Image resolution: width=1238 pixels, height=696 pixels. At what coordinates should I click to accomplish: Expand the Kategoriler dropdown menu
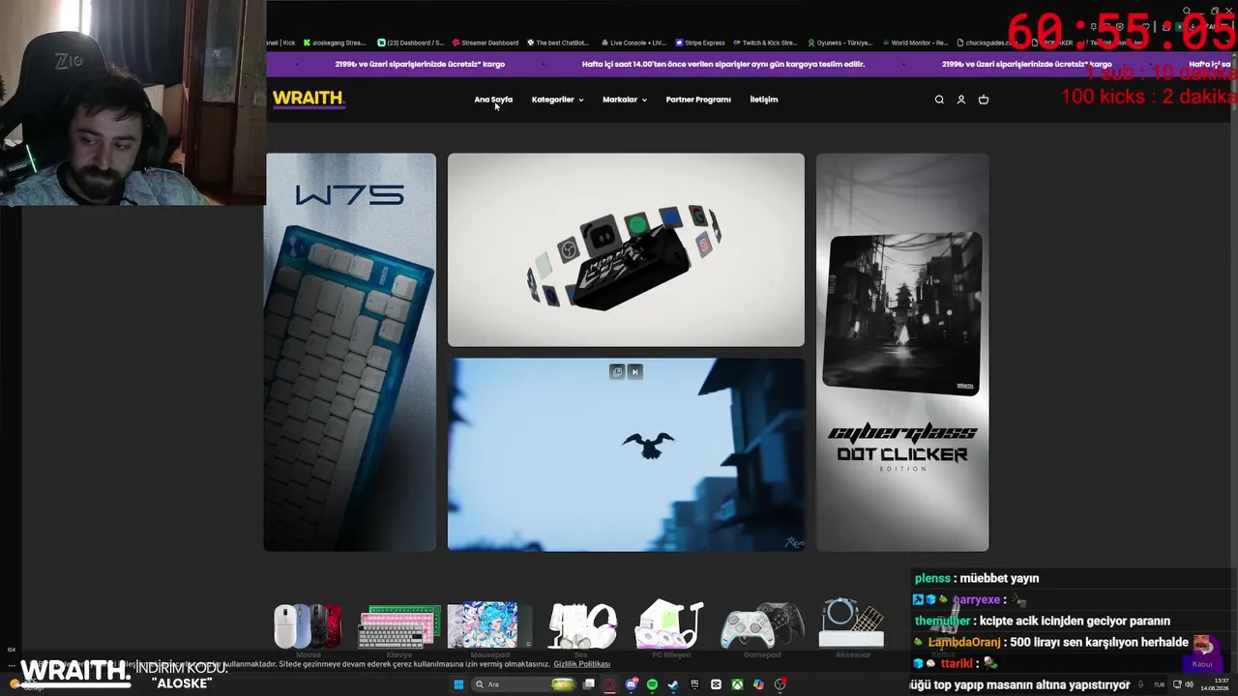[x=557, y=100]
